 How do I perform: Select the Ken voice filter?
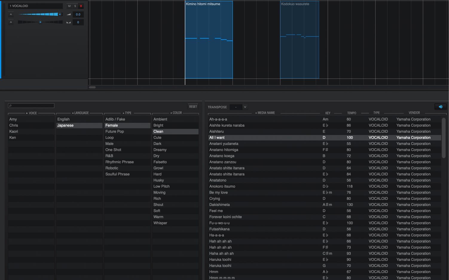pos(31,138)
